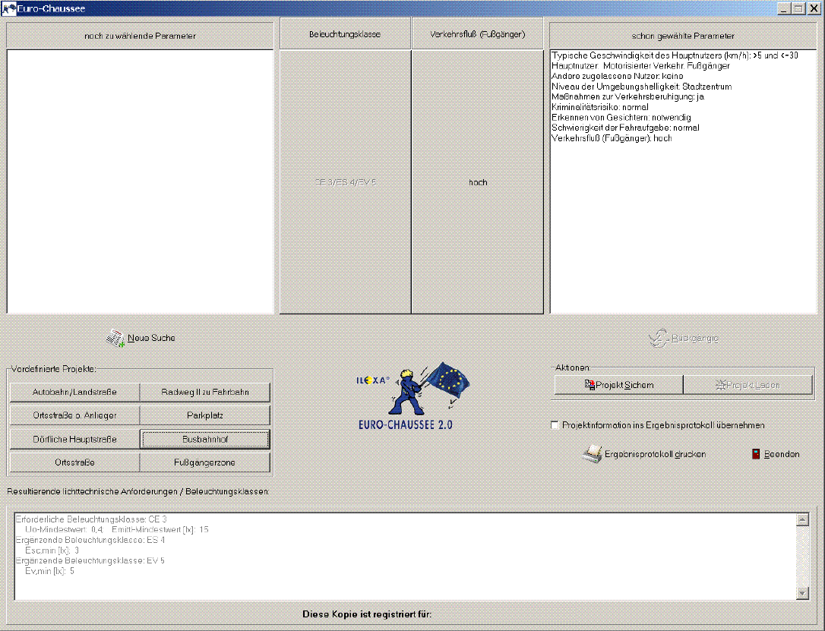Click the 'Ev,min [lx]: 5' line

49,571
